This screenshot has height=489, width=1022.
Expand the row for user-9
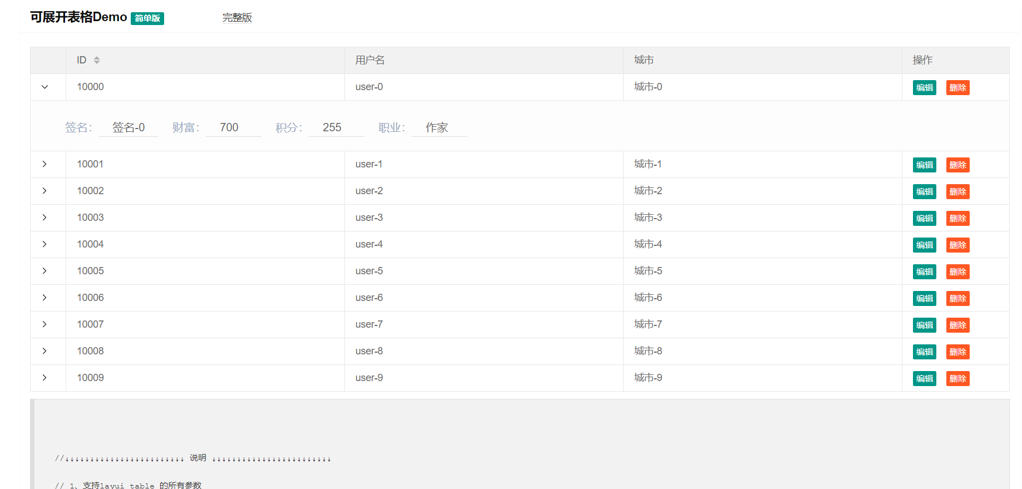coord(45,378)
